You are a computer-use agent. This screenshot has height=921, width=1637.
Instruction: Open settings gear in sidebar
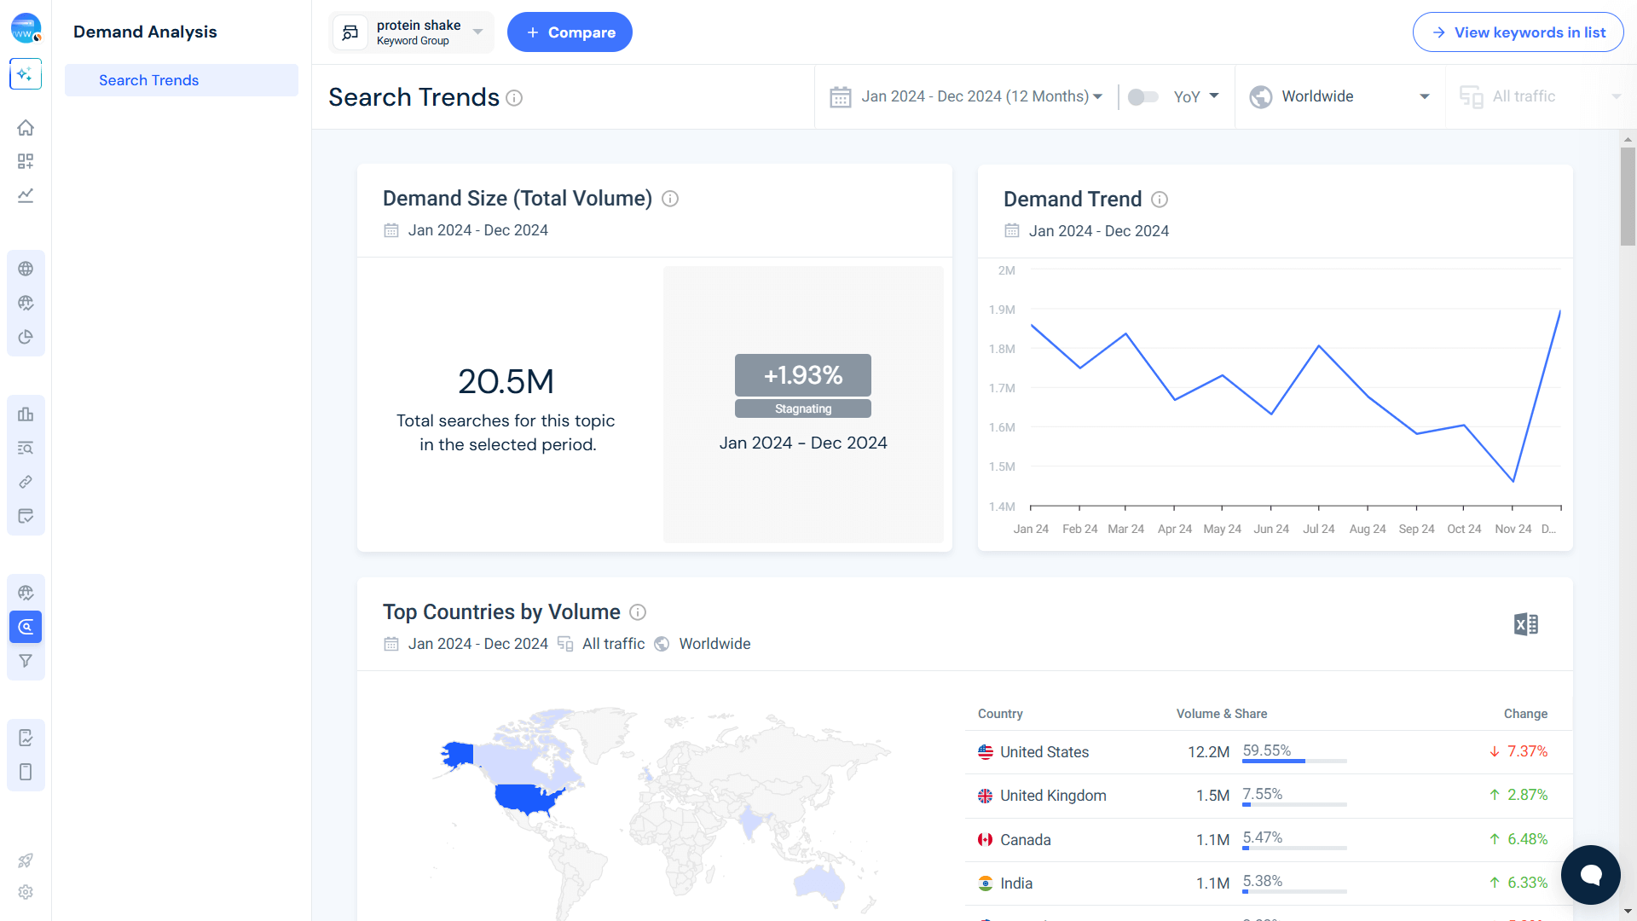26,892
